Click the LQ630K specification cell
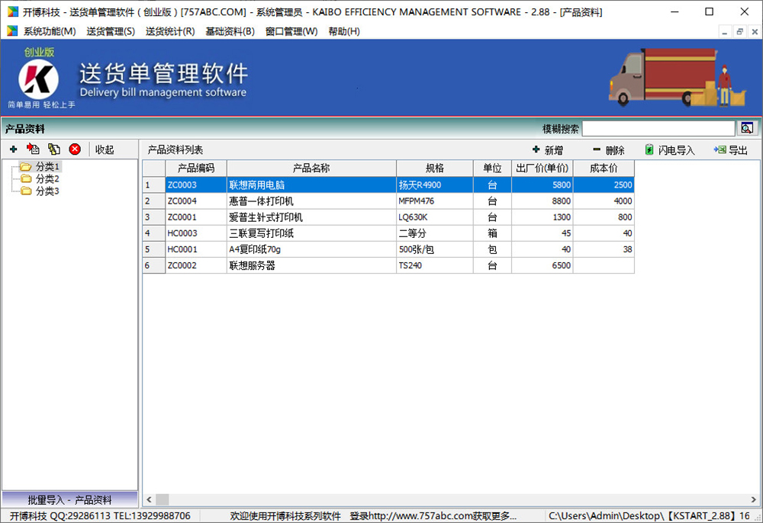763x523 pixels. (x=435, y=217)
